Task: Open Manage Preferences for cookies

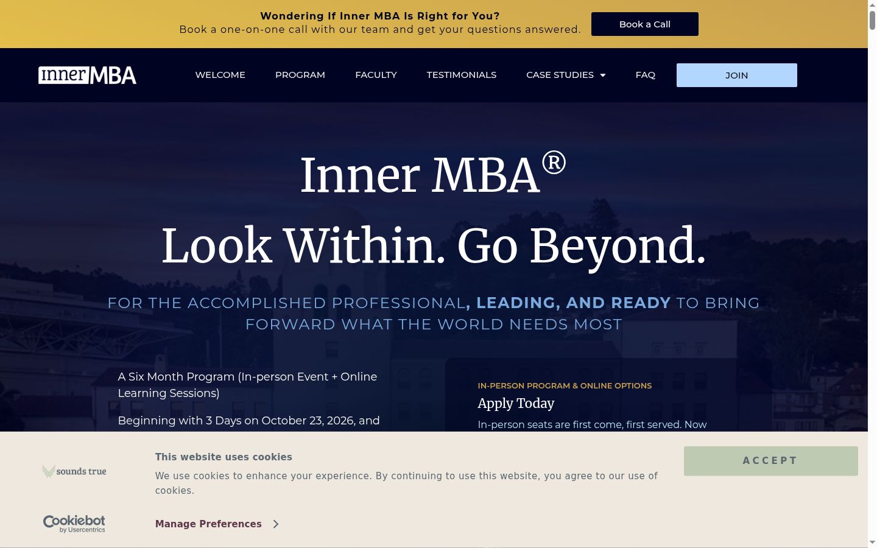Action: 208,524
